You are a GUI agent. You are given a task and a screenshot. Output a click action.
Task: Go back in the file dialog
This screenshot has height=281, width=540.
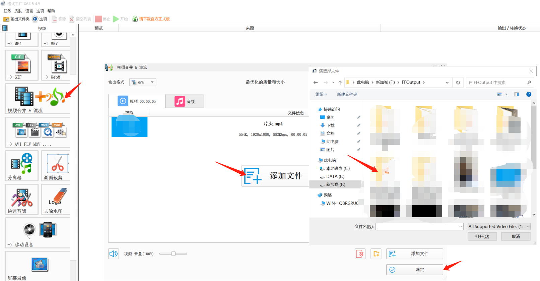click(x=316, y=82)
